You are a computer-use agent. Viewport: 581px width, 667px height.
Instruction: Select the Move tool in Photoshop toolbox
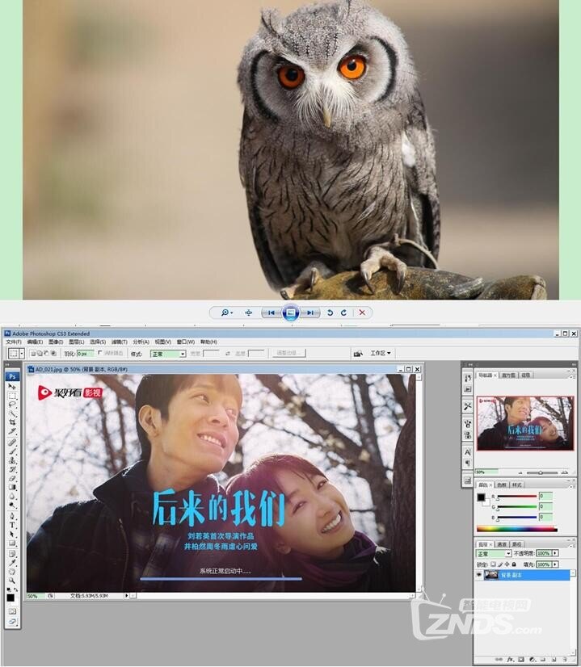(x=12, y=387)
